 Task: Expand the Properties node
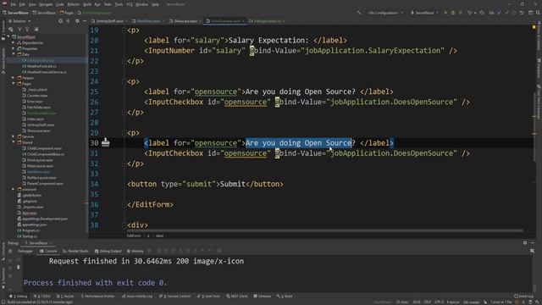14,48
